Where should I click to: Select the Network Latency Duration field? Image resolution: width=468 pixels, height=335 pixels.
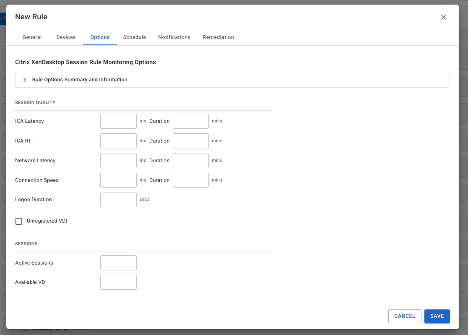point(191,161)
